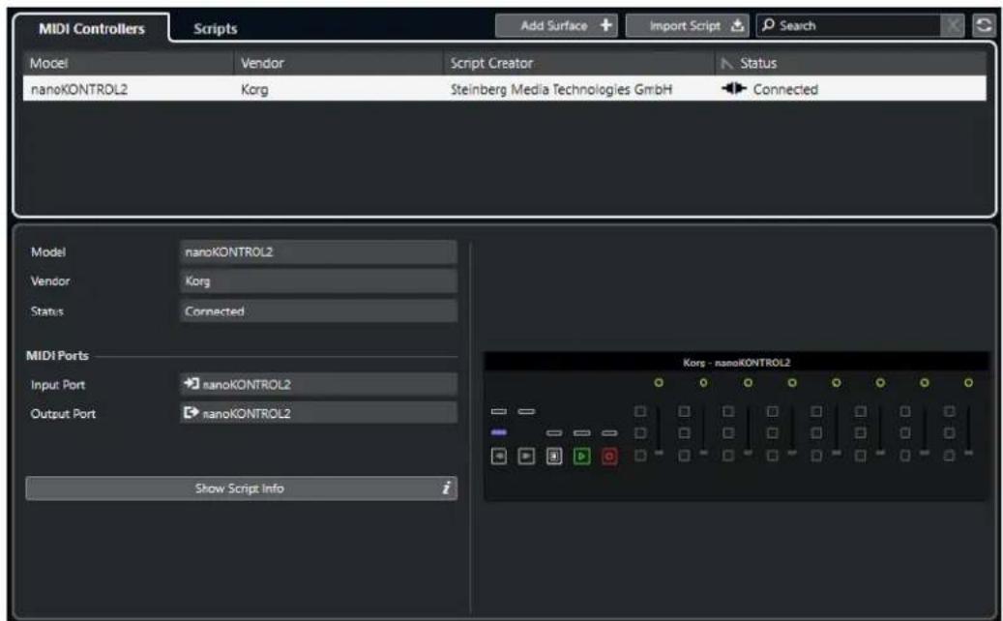
Task: Click the MIDI Ports section label
Action: coord(57,356)
